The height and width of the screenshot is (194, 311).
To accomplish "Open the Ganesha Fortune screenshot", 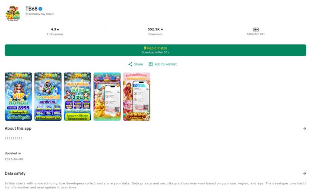I will 136,97.
